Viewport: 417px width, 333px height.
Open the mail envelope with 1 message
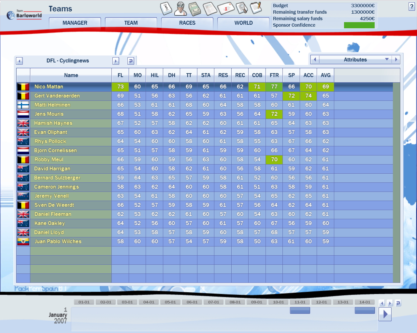click(x=226, y=8)
